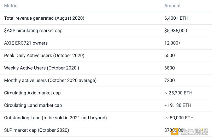Click the ~25,300 ETH value

coord(178,93)
